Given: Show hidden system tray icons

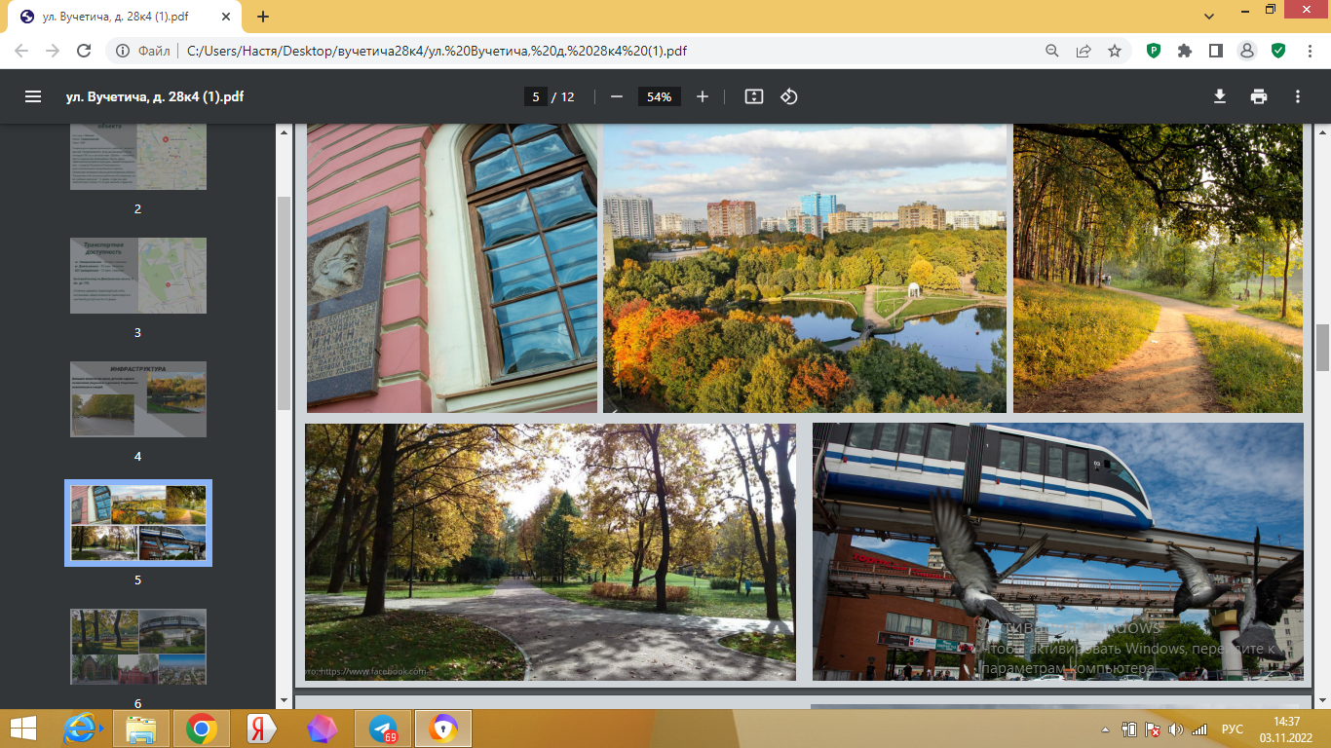Looking at the screenshot, I should coord(1105,729).
